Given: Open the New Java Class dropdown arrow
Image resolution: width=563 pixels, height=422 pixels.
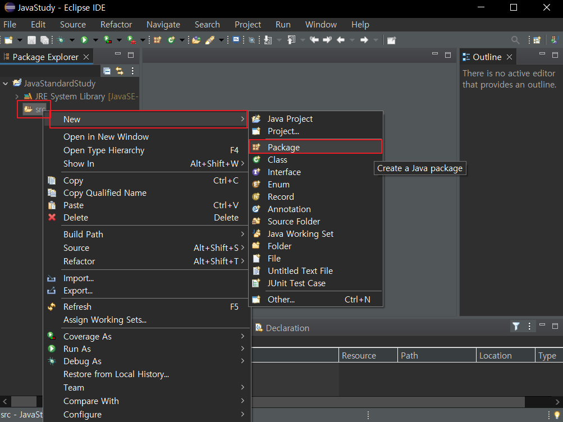Looking at the screenshot, I should point(182,40).
